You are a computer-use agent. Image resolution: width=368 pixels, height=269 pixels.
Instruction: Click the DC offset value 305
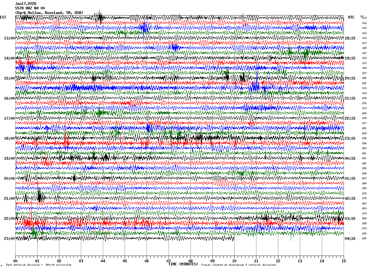(x=364, y=68)
